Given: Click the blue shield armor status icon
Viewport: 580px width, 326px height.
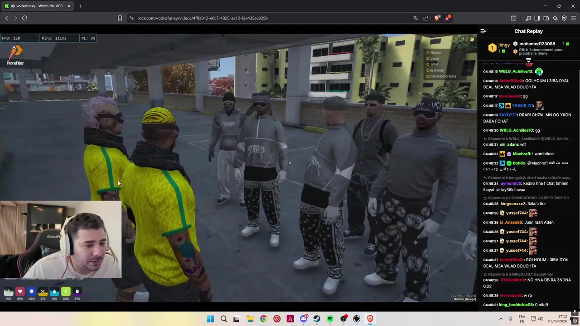Looking at the screenshot, I should [x=31, y=292].
